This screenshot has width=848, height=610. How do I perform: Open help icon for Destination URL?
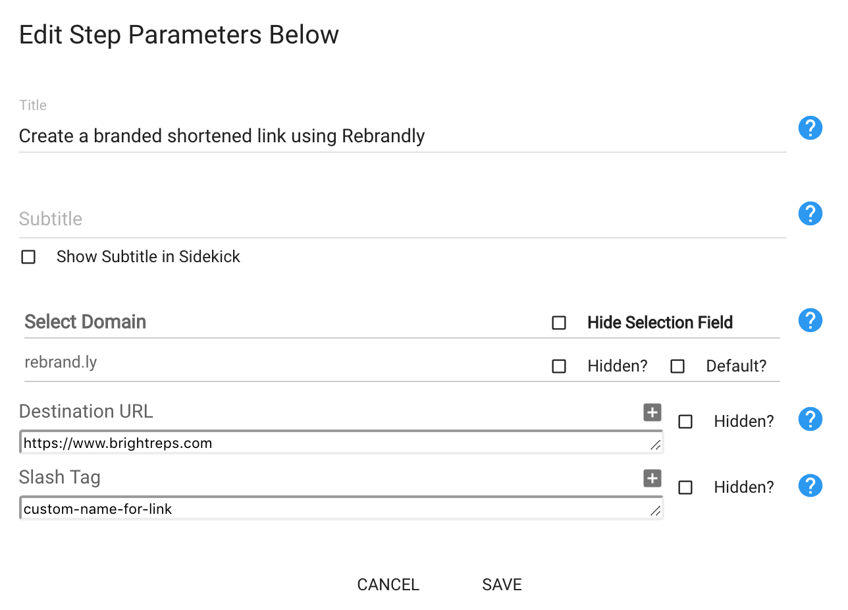coord(810,419)
